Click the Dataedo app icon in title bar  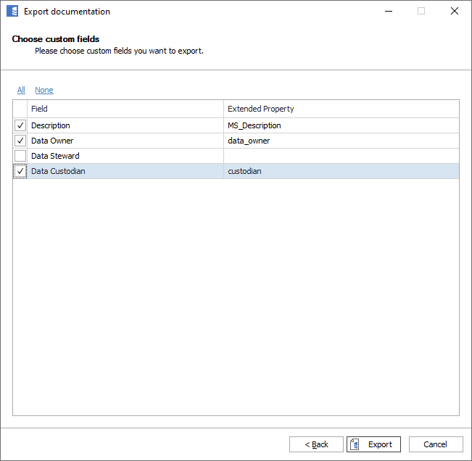pos(12,12)
